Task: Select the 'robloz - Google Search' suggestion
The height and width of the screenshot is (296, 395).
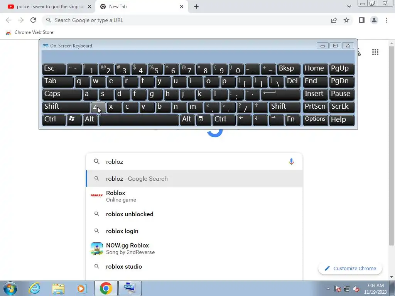Action: coord(194,179)
